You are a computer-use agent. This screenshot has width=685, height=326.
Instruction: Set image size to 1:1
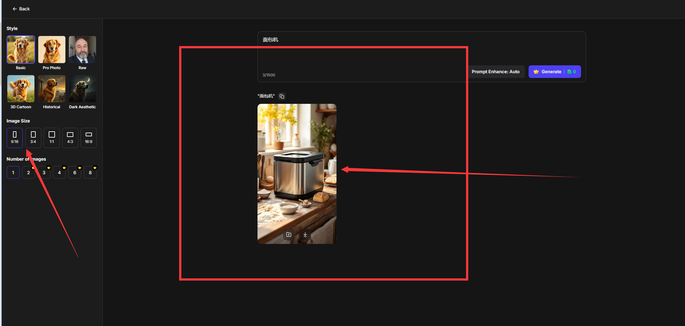(52, 138)
